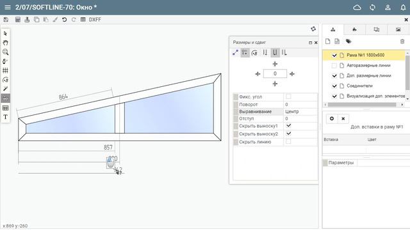Click the table icon in top toolbar

(x=83, y=20)
